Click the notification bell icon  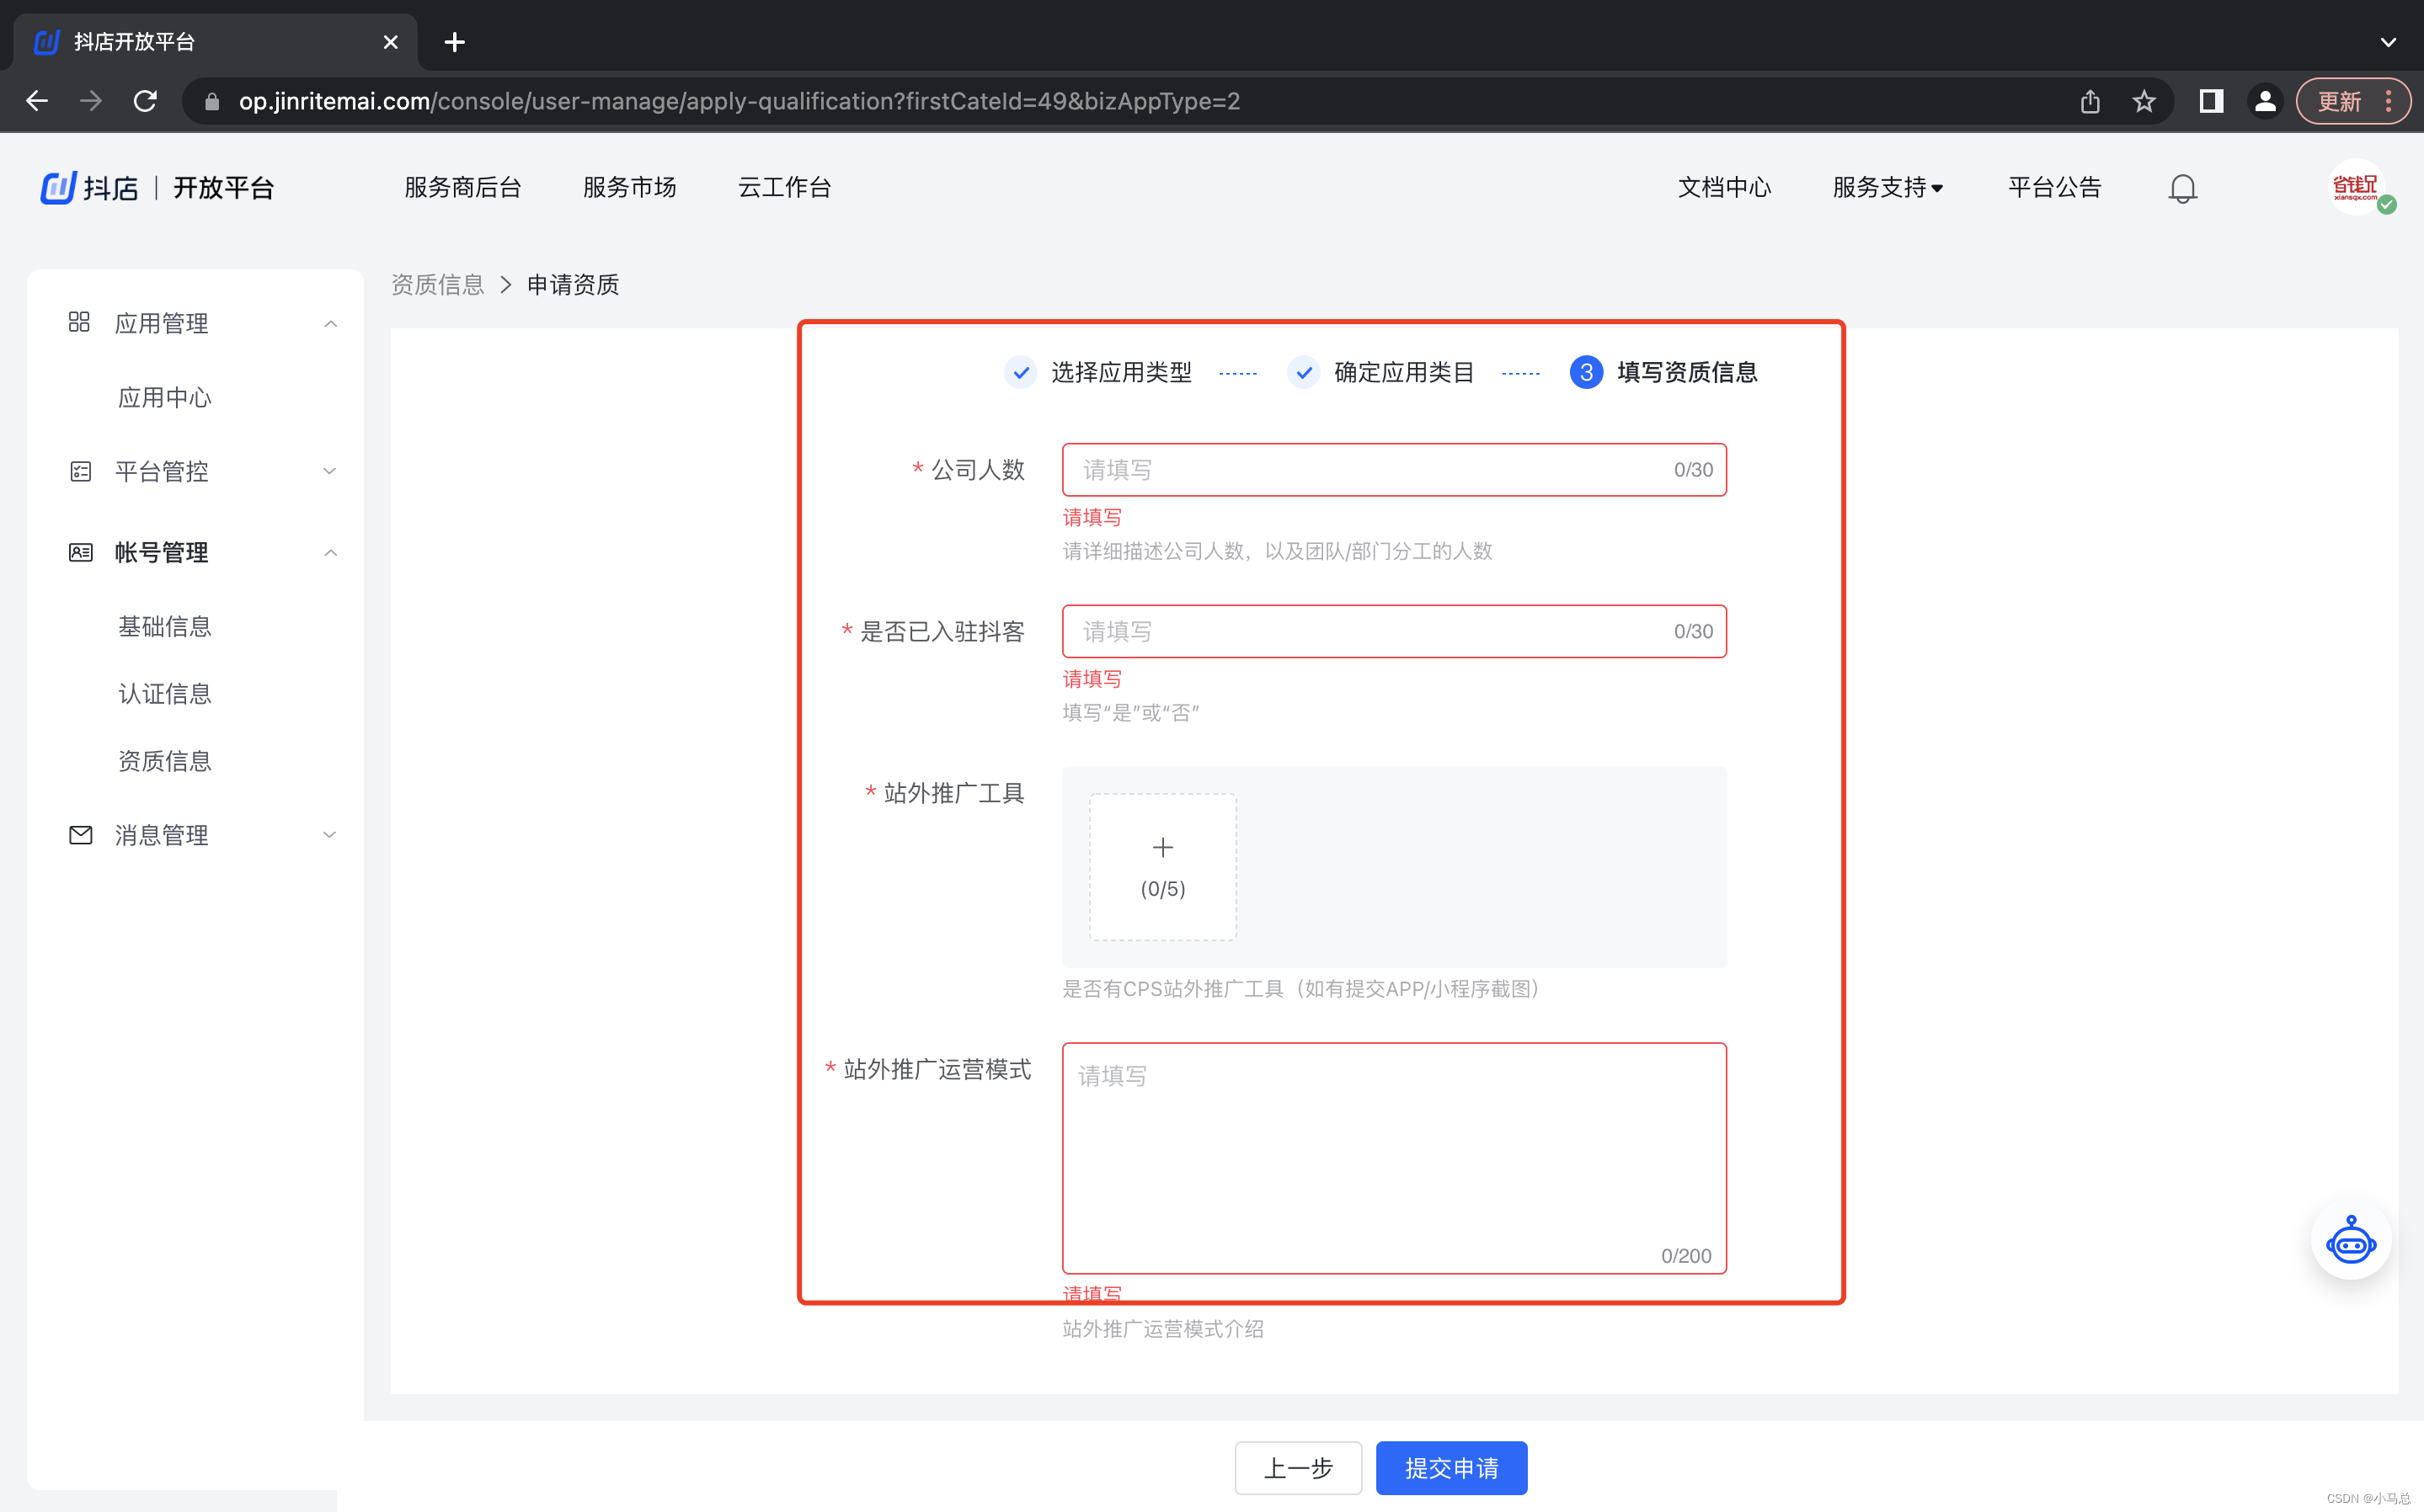click(2182, 188)
